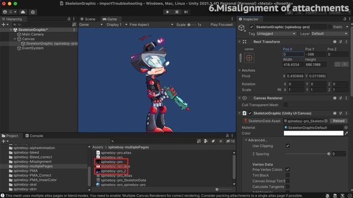
Task: Click the Hierarchy add plus button
Action: [x=4, y=24]
